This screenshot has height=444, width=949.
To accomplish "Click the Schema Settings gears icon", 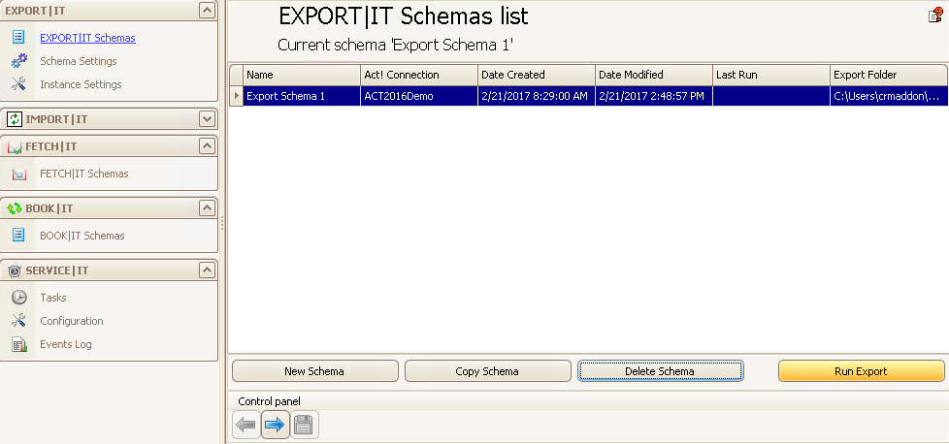I will [x=18, y=61].
